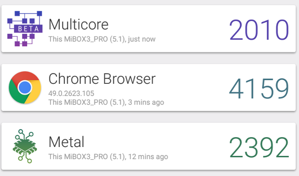299x176 pixels.
Task: Tap the BETA label on Multicore icon
Action: tap(28, 29)
